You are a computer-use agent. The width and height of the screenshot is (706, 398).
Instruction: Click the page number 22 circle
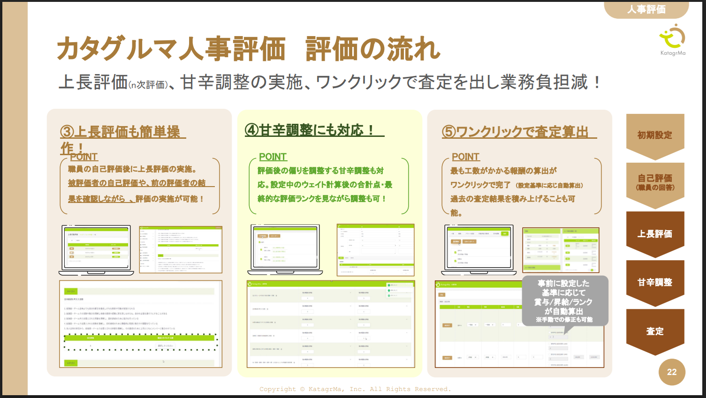coord(672,372)
